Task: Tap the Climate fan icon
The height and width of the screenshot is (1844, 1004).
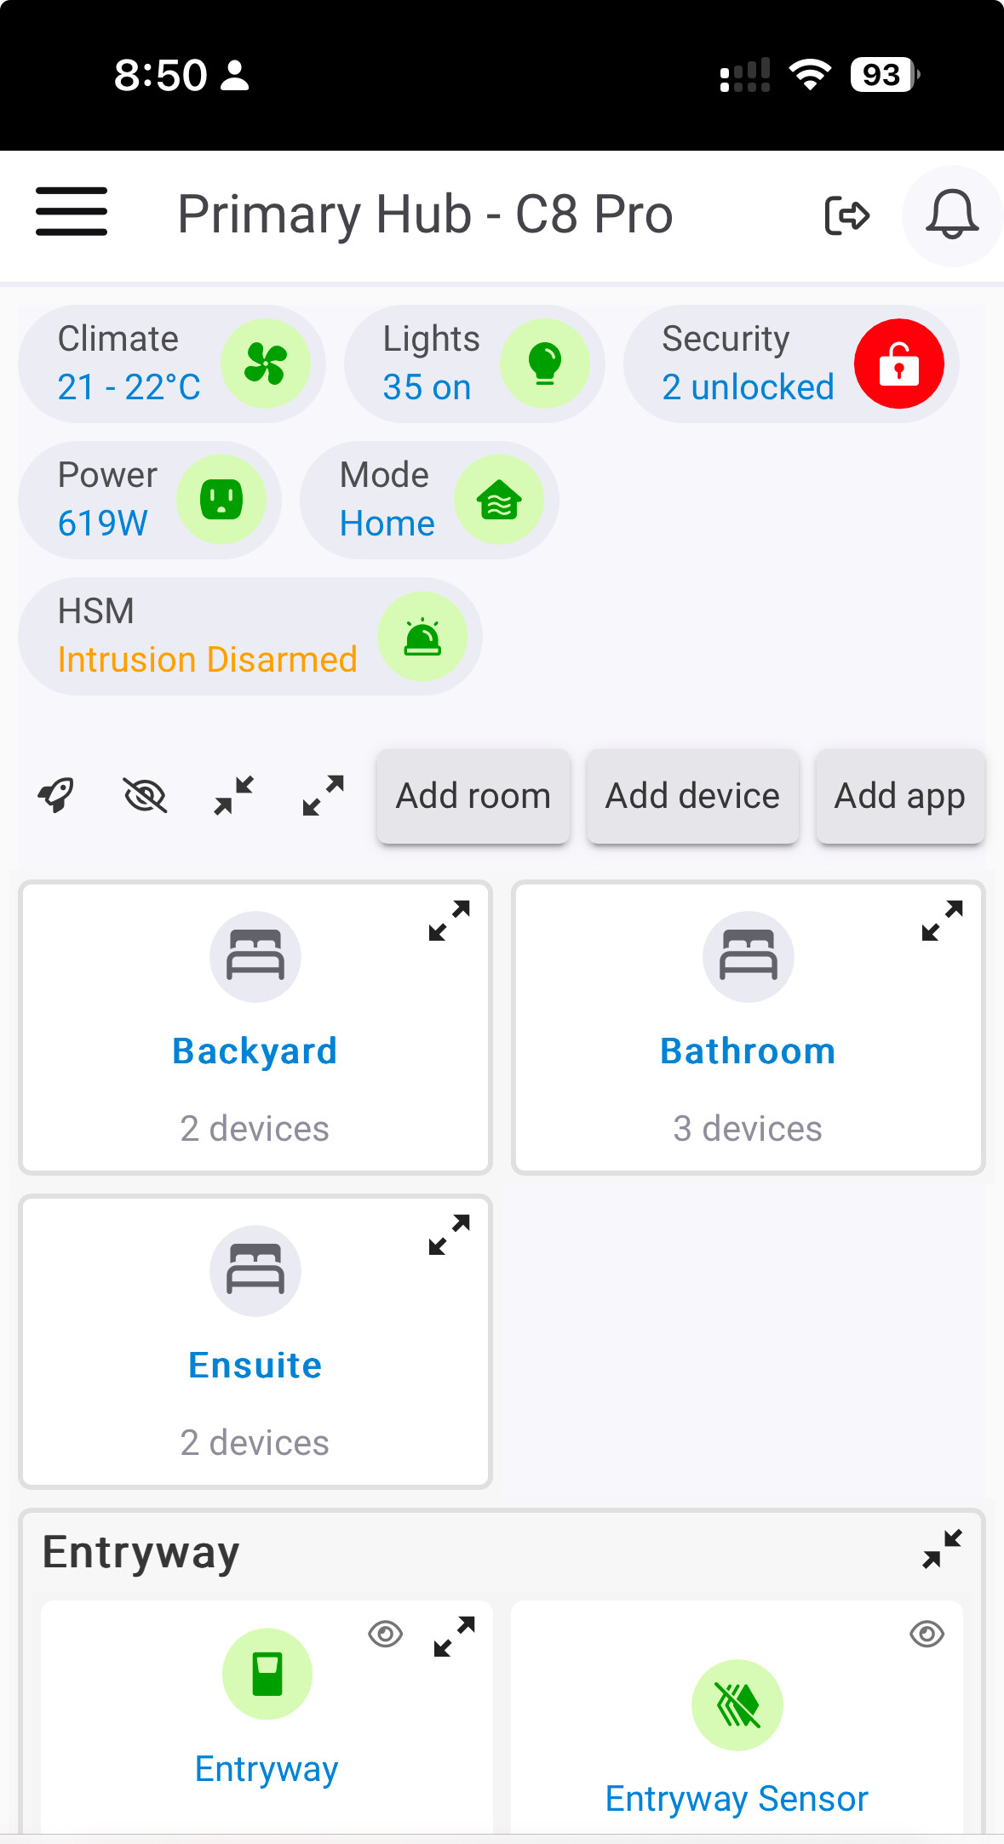Action: [x=266, y=364]
